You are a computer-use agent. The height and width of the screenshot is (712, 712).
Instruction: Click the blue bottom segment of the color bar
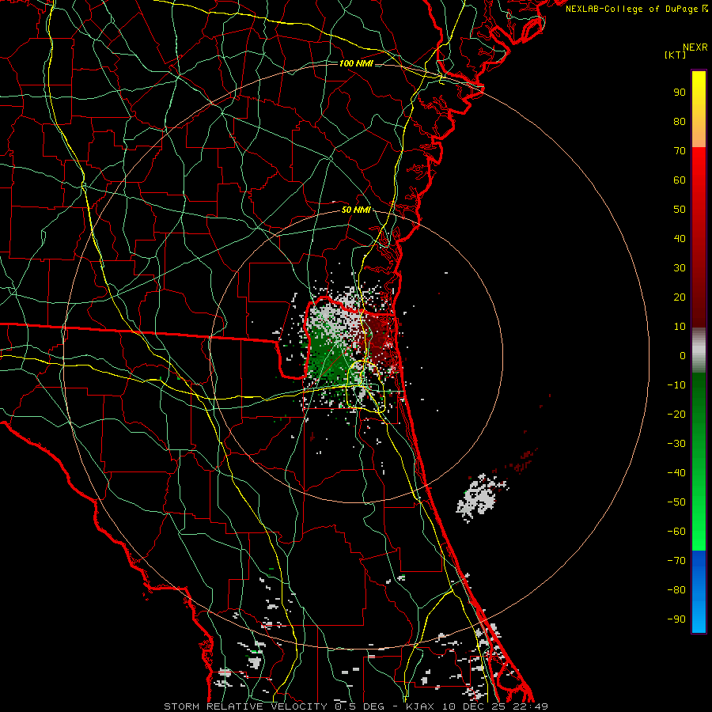click(699, 592)
